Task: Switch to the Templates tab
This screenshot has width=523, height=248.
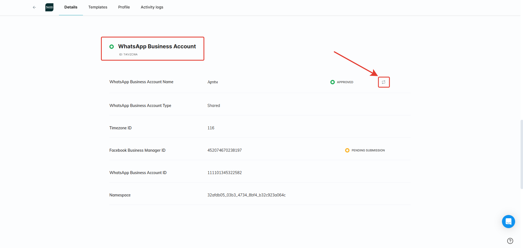Action: pyautogui.click(x=98, y=7)
